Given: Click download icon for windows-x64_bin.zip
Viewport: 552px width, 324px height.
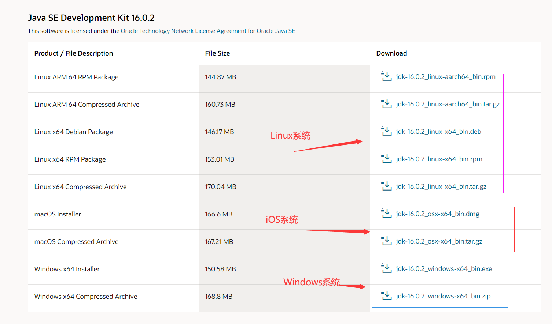Looking at the screenshot, I should click(386, 296).
